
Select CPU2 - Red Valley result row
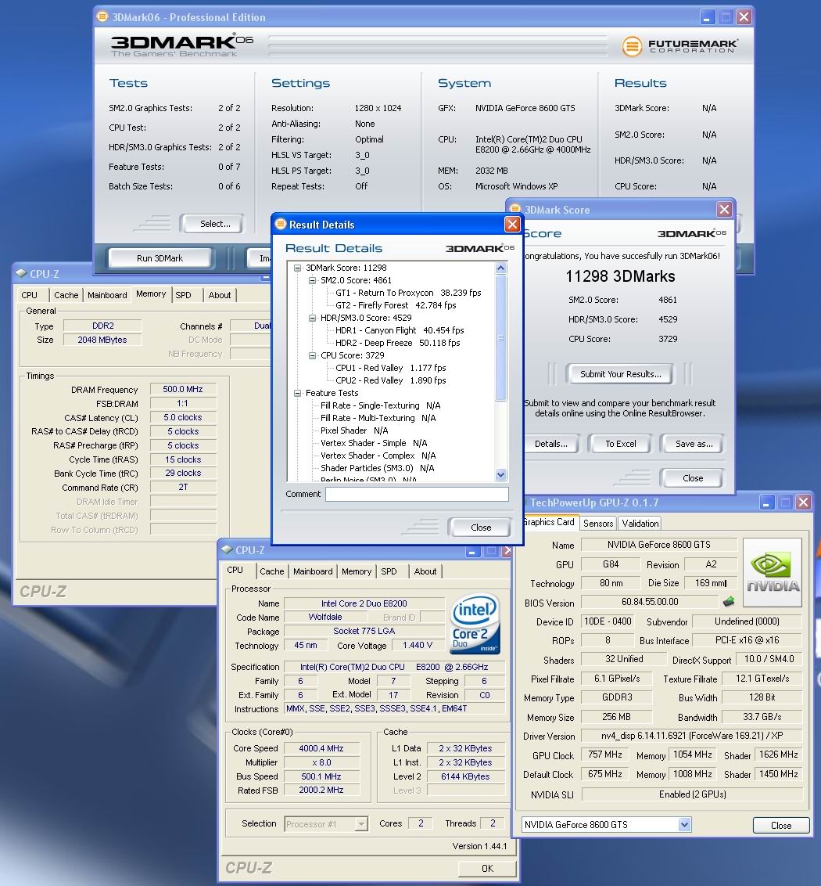coord(391,380)
